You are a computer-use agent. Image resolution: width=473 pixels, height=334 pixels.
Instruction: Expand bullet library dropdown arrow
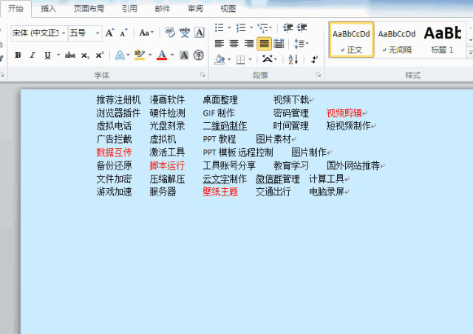(229, 27)
